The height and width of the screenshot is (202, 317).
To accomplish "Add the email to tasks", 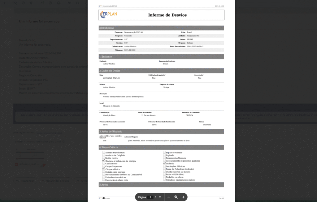I will coord(59,3).
